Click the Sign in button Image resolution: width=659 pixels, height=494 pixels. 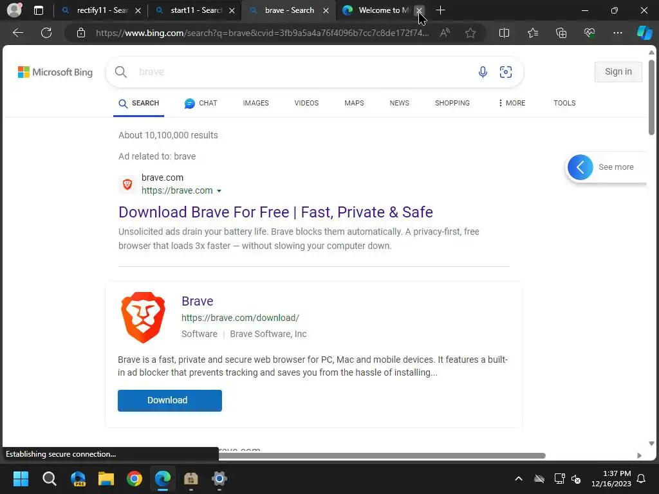point(618,72)
